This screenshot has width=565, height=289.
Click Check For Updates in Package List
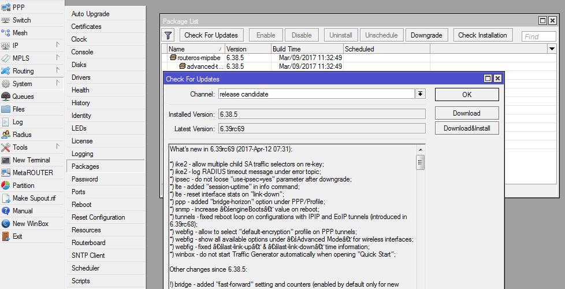(x=211, y=35)
